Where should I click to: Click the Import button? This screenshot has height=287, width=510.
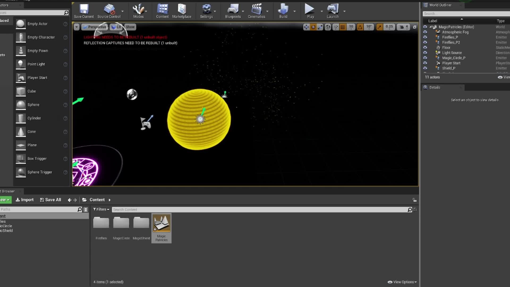[25, 200]
